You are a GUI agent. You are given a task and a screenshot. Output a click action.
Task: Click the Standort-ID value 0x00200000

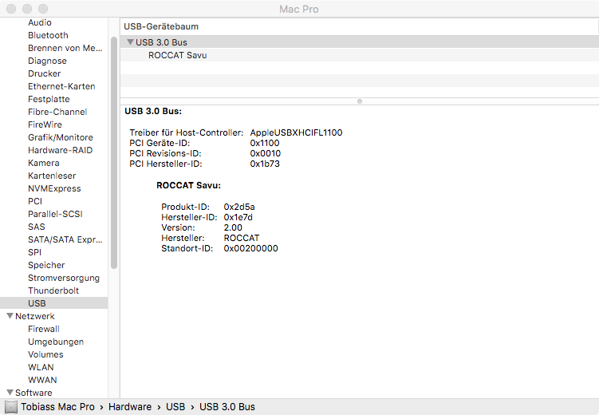251,248
